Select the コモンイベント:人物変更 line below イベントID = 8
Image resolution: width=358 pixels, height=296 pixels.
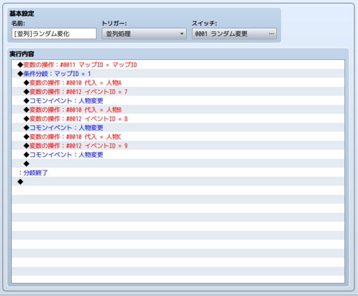178,128
